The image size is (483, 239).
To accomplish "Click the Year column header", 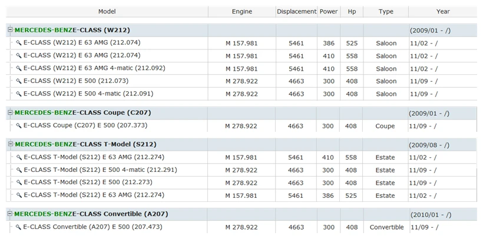I will click(x=443, y=12).
